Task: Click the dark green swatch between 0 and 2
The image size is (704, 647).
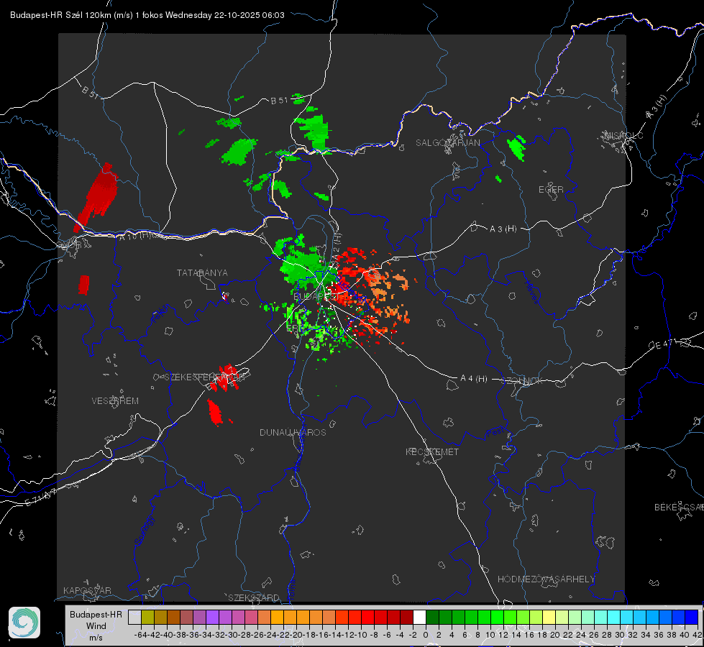Action: click(x=432, y=617)
